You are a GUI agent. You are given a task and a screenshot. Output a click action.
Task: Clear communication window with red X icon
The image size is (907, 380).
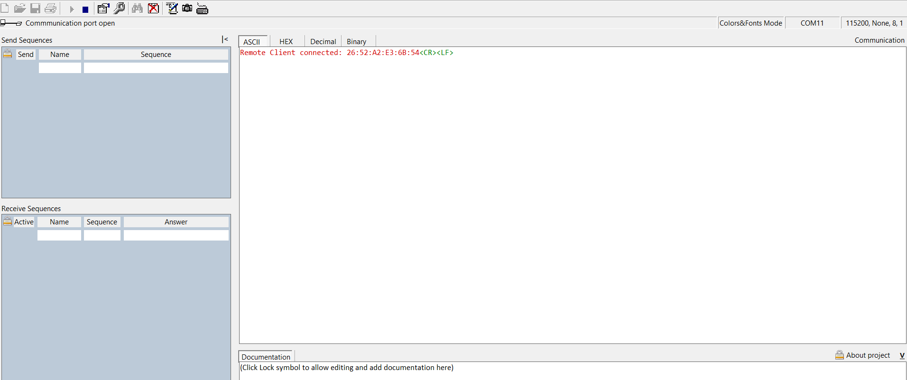pyautogui.click(x=153, y=9)
